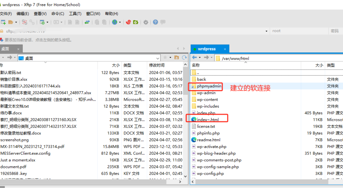
Task: Select screenshot.png in the local pane
Action: [14, 140]
